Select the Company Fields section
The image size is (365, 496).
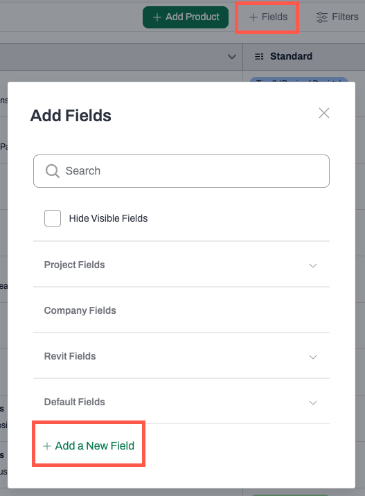tap(181, 310)
